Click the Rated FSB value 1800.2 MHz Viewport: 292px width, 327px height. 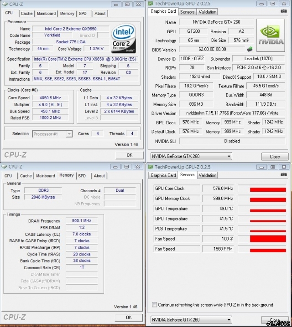coord(50,118)
